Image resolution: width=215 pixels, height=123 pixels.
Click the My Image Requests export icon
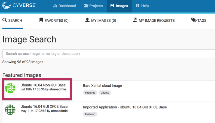(135, 20)
